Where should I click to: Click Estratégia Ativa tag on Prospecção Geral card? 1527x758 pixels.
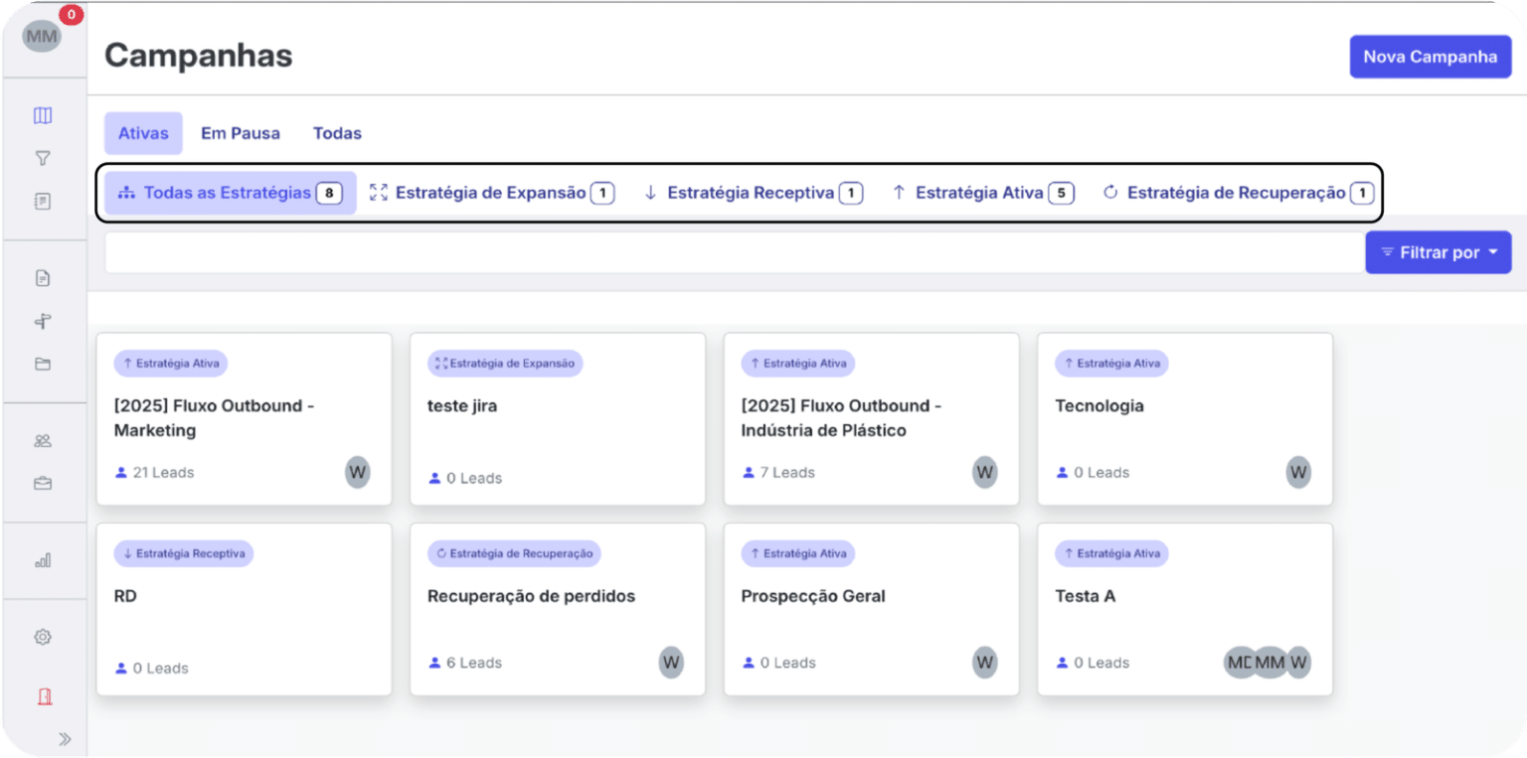click(x=798, y=553)
